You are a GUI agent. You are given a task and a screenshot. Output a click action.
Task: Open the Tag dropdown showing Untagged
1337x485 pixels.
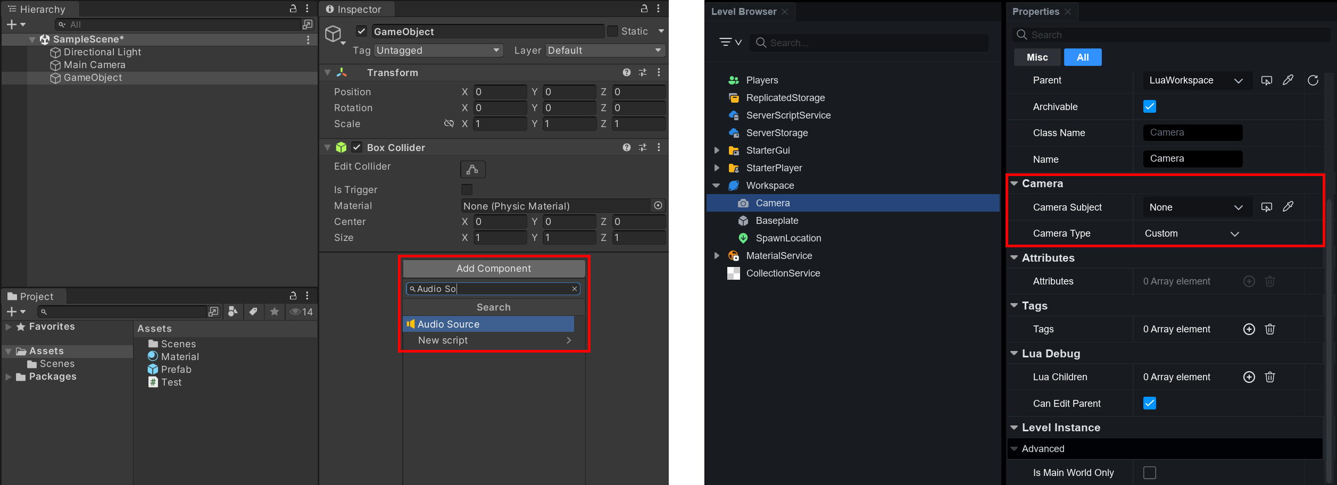[x=438, y=51]
